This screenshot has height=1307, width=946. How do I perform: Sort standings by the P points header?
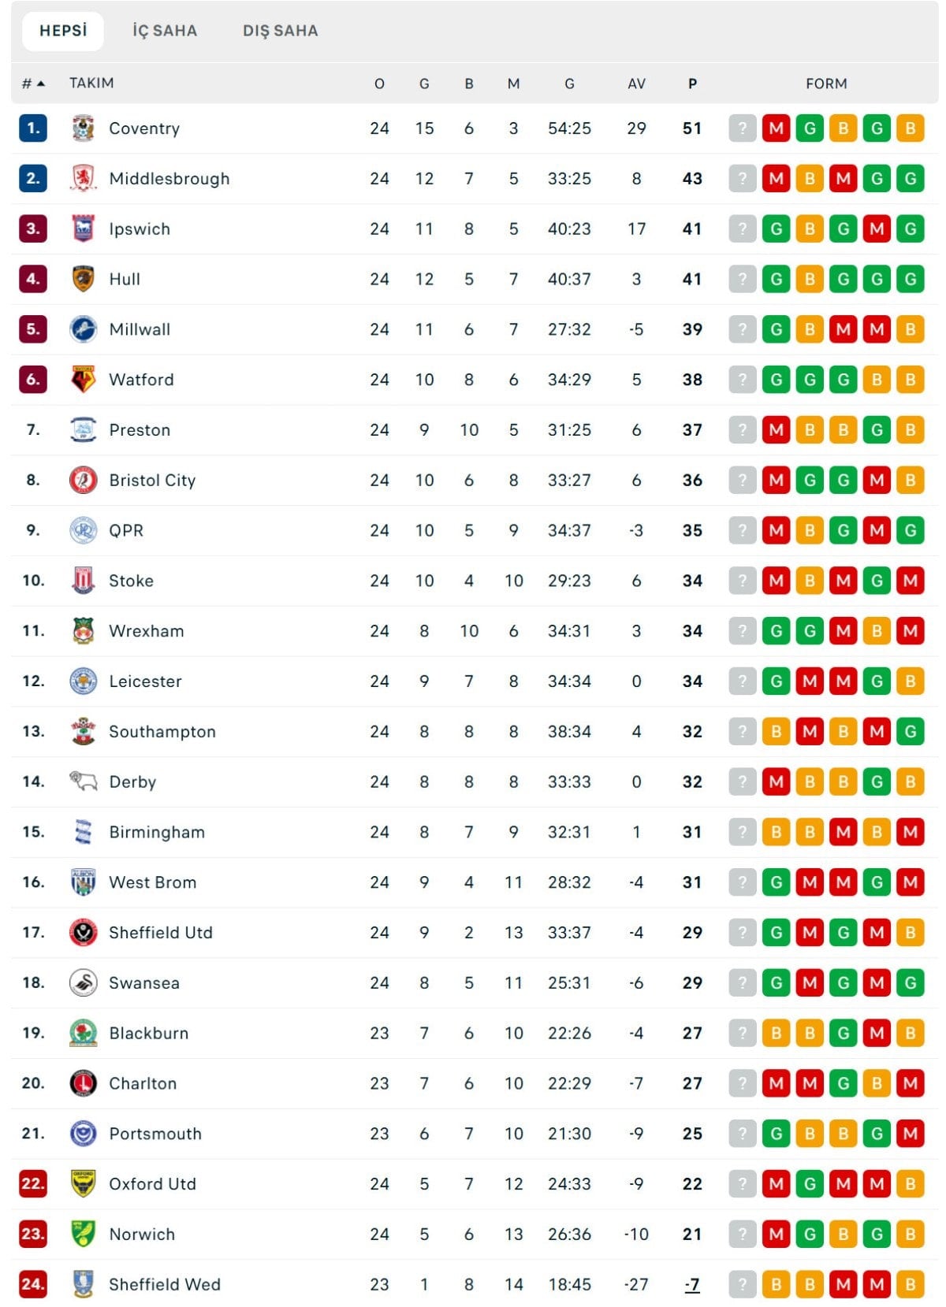pyautogui.click(x=692, y=84)
